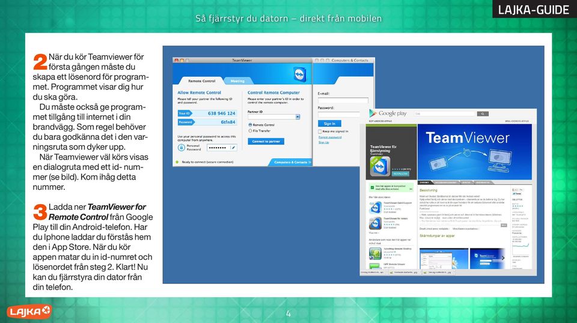Select the Remote Control radio option
The height and width of the screenshot is (323, 577).
(250, 125)
